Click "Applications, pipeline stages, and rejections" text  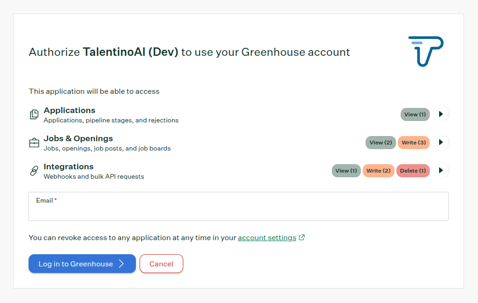click(111, 120)
